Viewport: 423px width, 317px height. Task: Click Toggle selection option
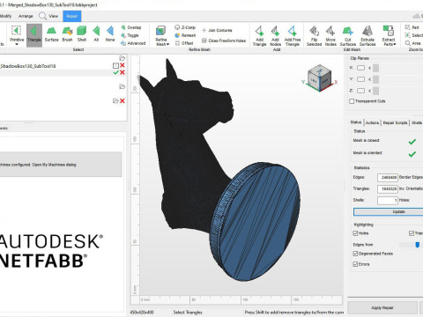[130, 35]
